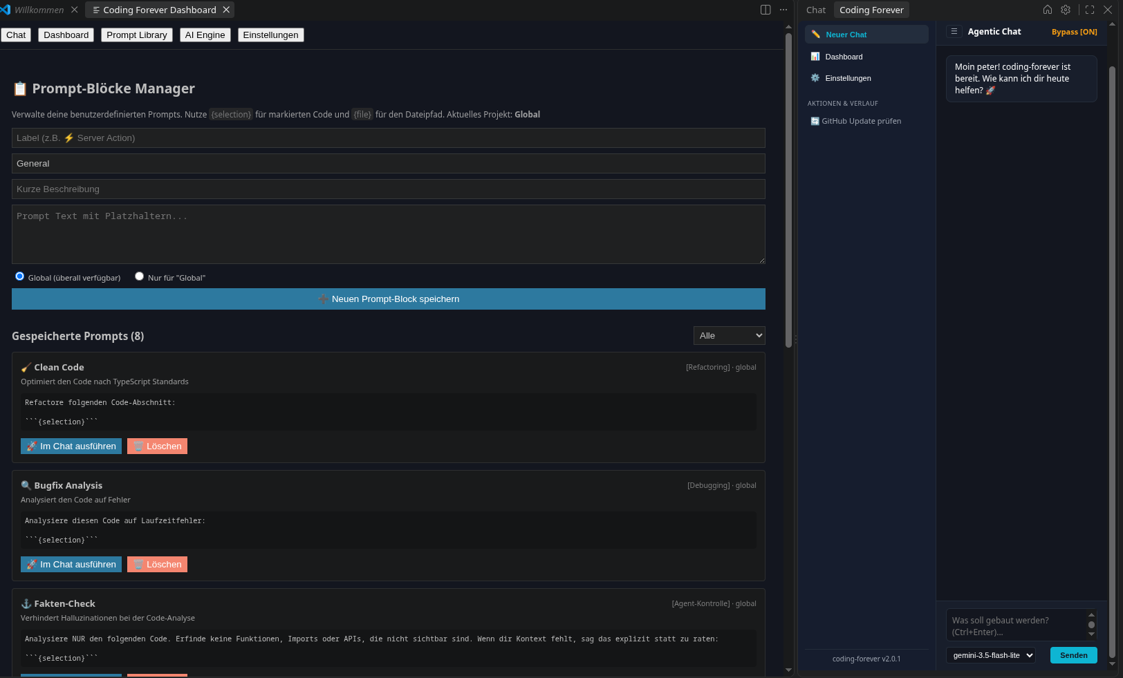The width and height of the screenshot is (1123, 678).
Task: Open Dashboard in the side panel list
Action: pos(866,57)
